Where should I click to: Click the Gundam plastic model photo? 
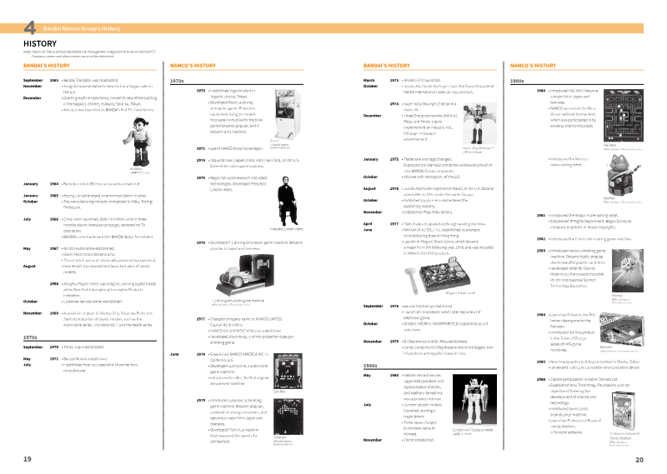pos(474,400)
